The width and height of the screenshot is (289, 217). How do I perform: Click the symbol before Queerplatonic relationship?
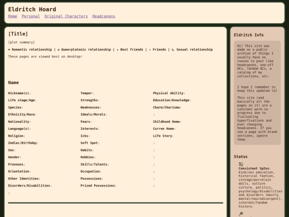(x=59, y=50)
